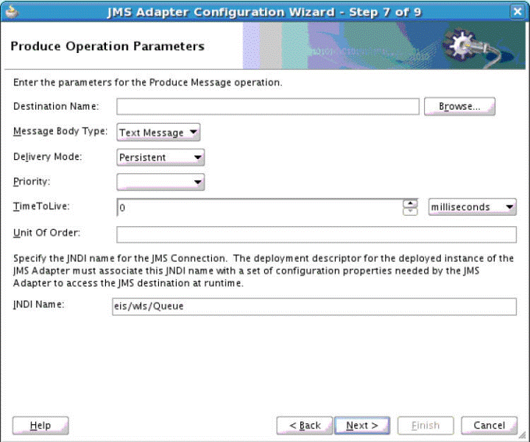Increase TimeToLive with the up spinner arrow

coord(410,203)
